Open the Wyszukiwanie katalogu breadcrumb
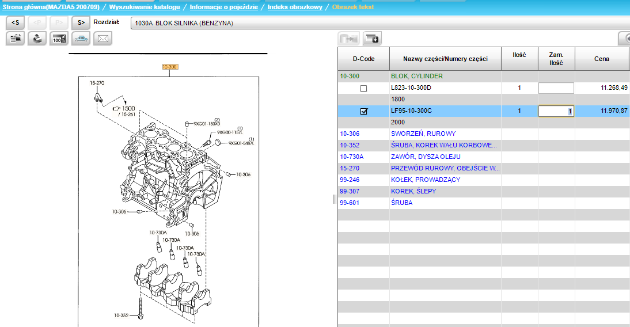 pos(145,7)
